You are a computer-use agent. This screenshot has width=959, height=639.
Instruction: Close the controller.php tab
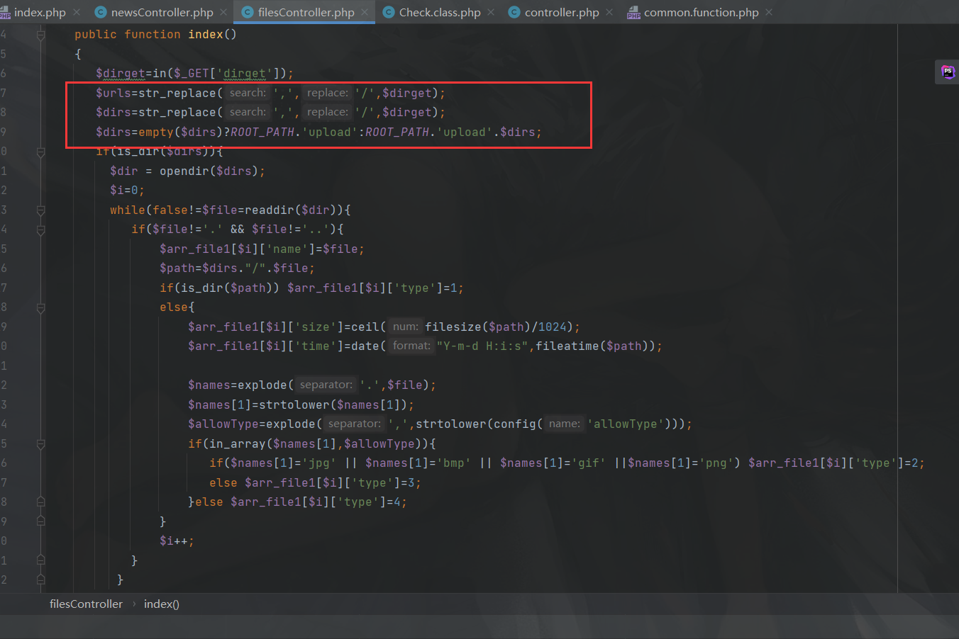tap(609, 12)
